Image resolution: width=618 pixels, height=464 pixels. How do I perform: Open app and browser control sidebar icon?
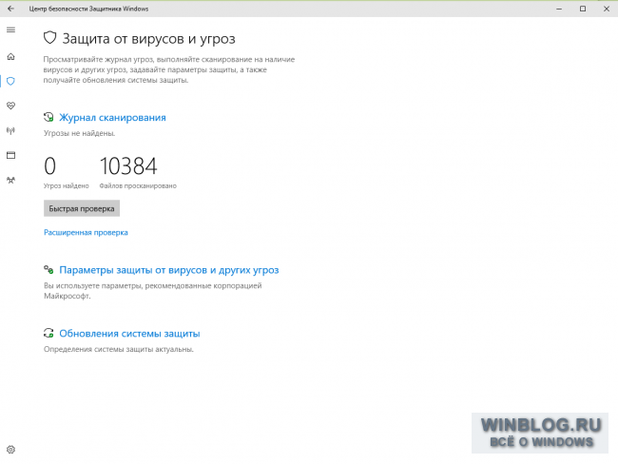pos(10,155)
